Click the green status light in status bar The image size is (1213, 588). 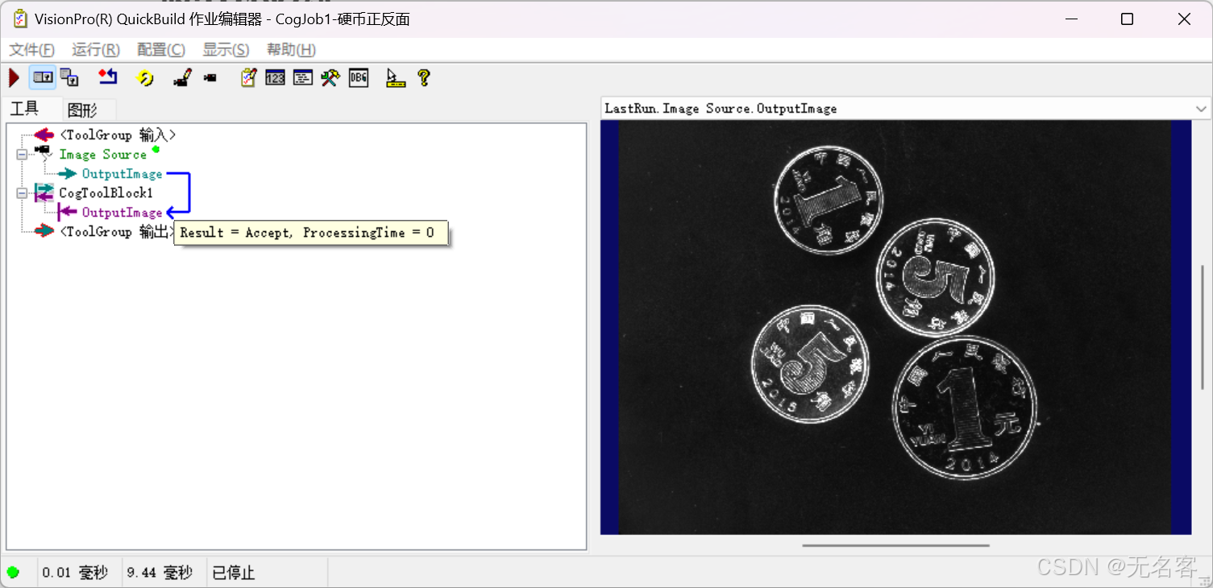click(x=13, y=573)
